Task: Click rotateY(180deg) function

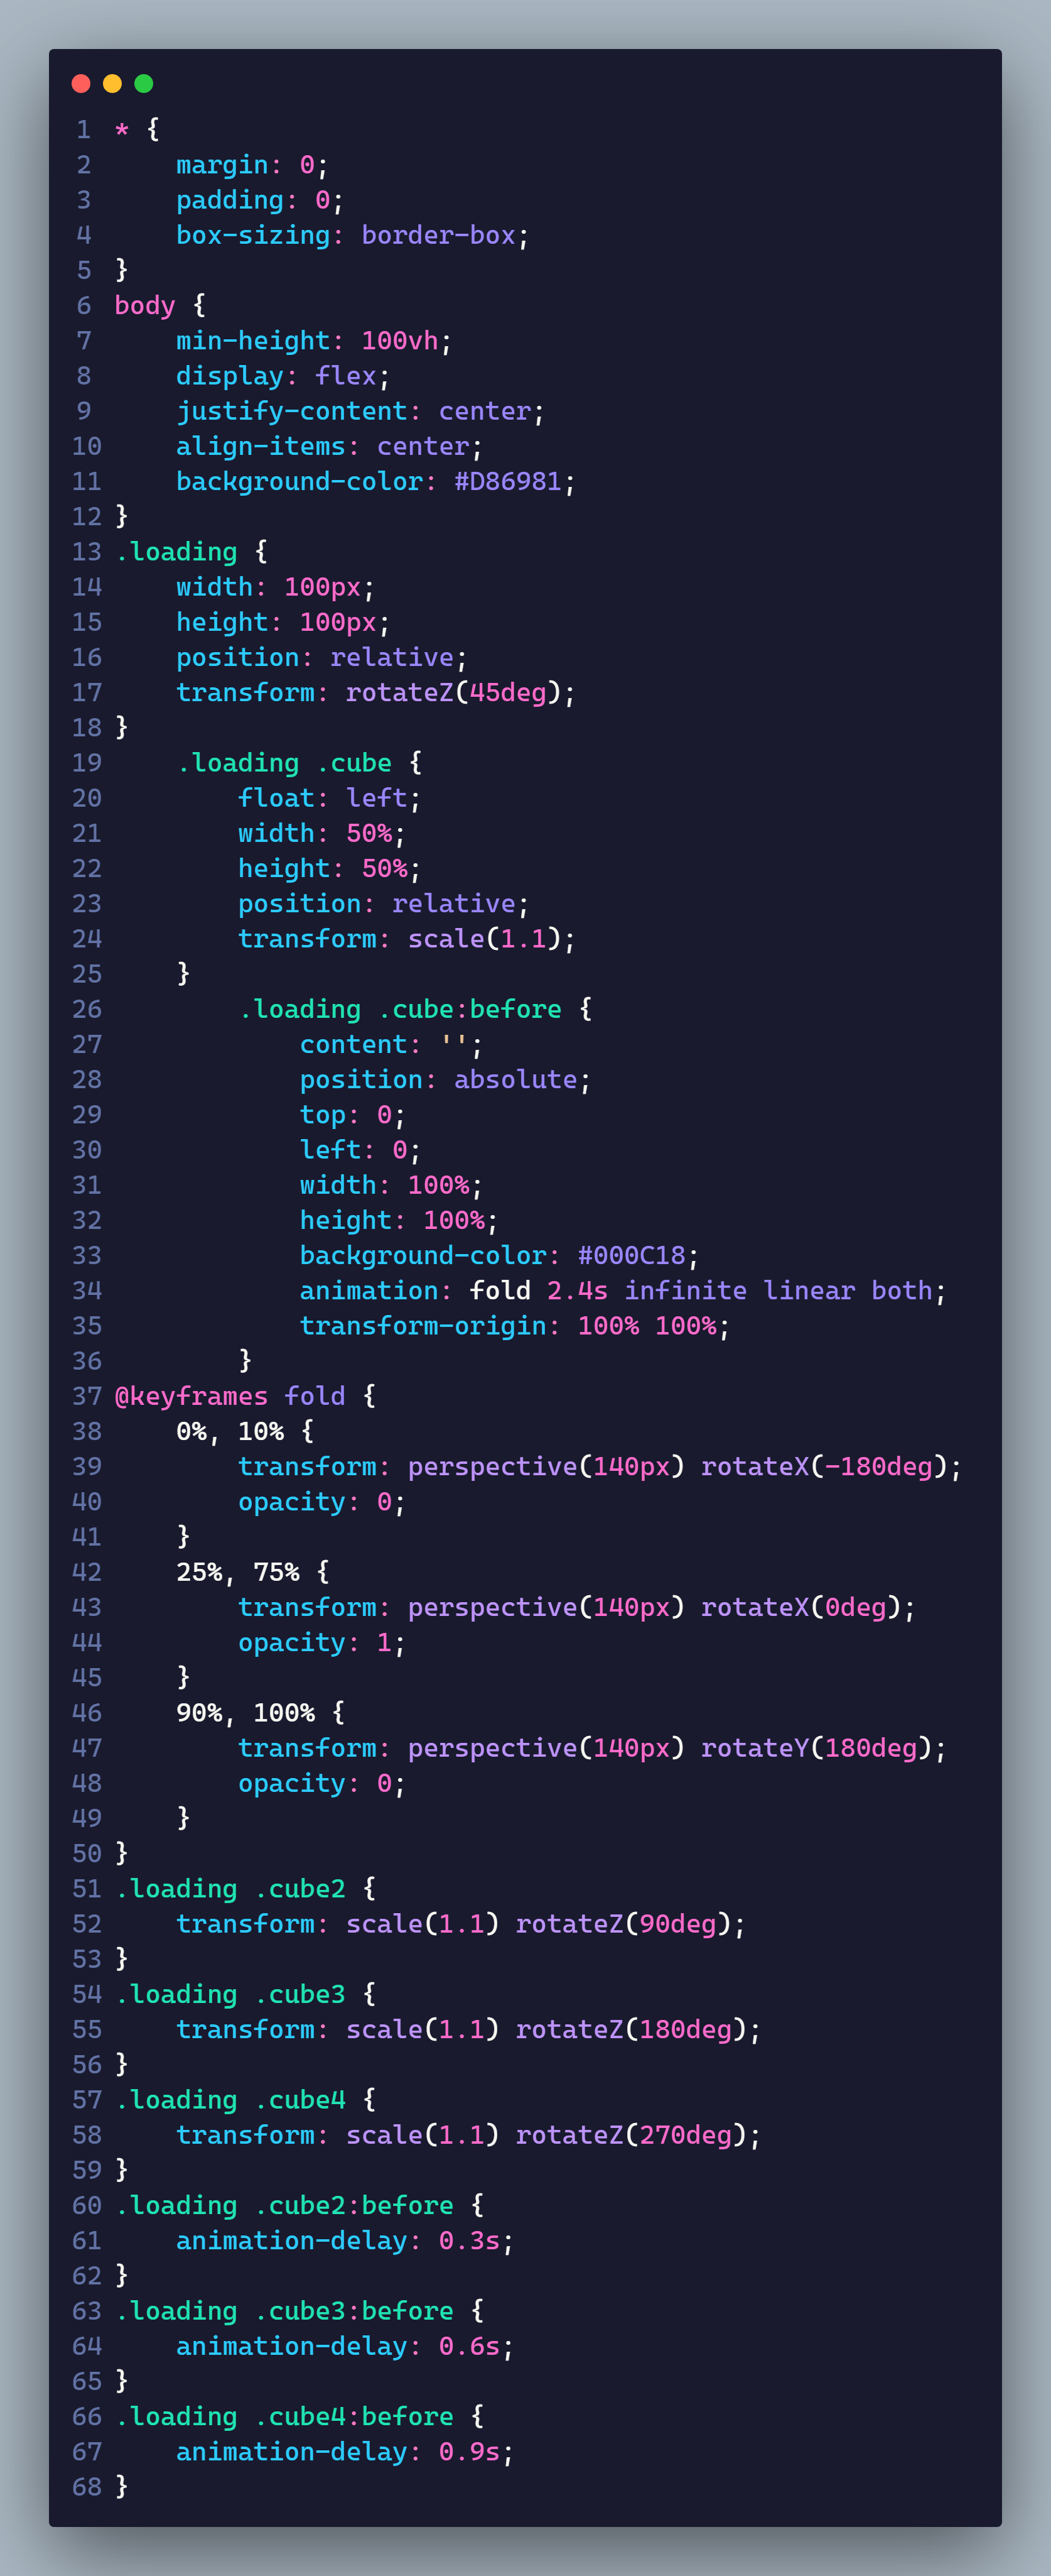Action: (817, 1748)
